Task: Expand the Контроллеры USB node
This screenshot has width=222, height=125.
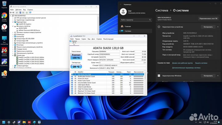Action: (x=13, y=41)
